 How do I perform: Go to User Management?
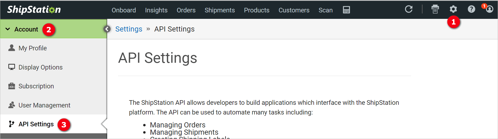44,105
